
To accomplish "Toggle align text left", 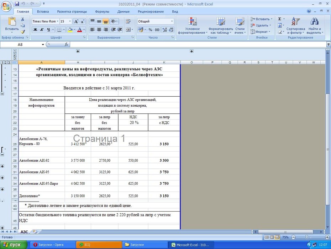I will tap(93, 30).
